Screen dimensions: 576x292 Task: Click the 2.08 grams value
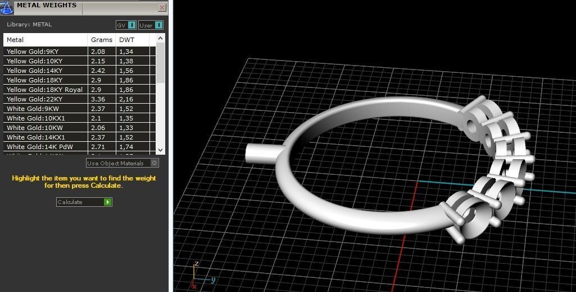(x=98, y=52)
